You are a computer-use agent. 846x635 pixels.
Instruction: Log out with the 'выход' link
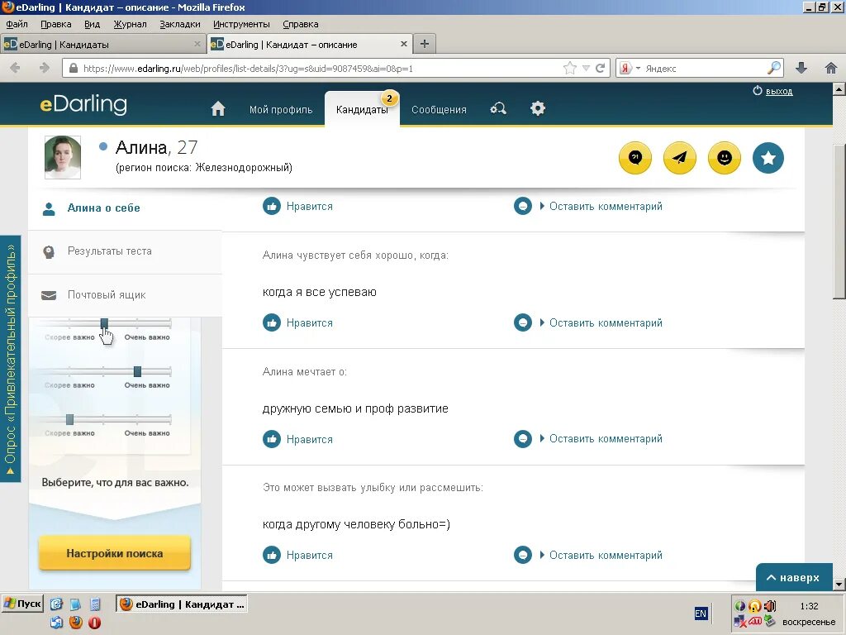(x=779, y=91)
